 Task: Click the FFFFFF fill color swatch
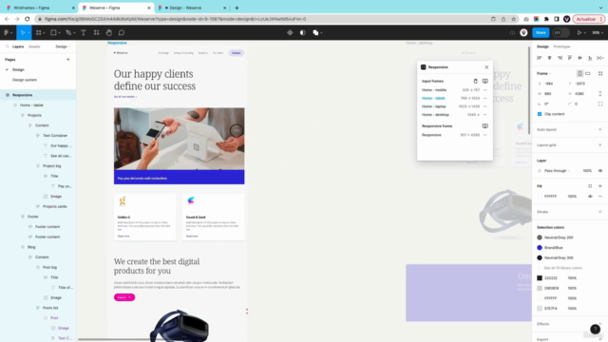pos(540,197)
